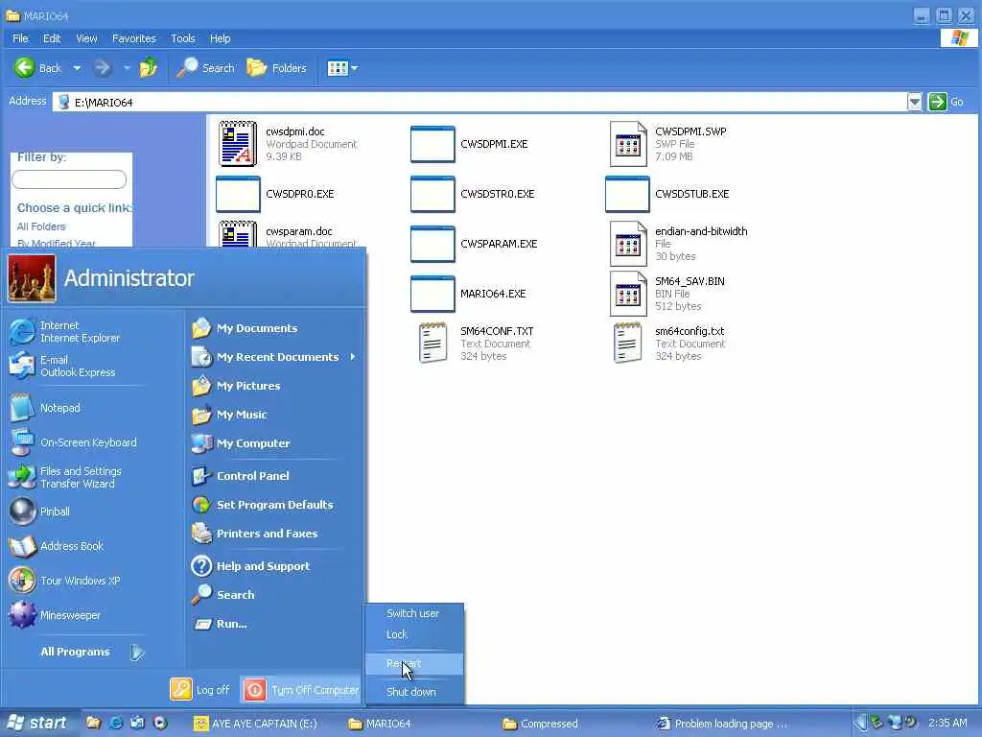Screen dimensions: 982x737
Task: Toggle the Folders pane button
Action: [x=276, y=68]
